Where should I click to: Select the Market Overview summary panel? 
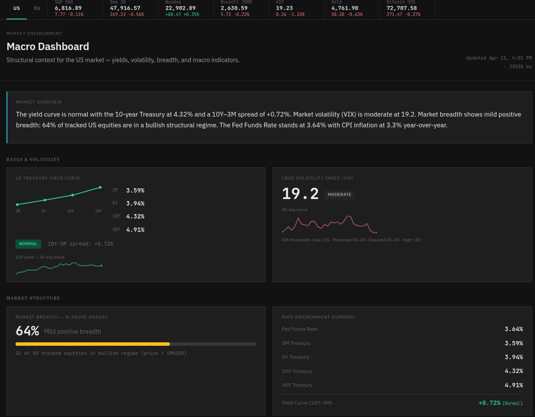click(x=268, y=117)
